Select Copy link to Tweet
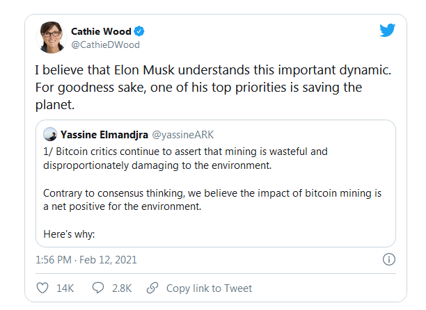This screenshot has width=426, height=310. coord(210,288)
